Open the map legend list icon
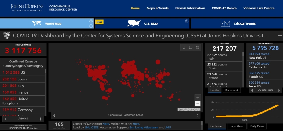The width and height of the screenshot is (283, 131). click(191, 48)
